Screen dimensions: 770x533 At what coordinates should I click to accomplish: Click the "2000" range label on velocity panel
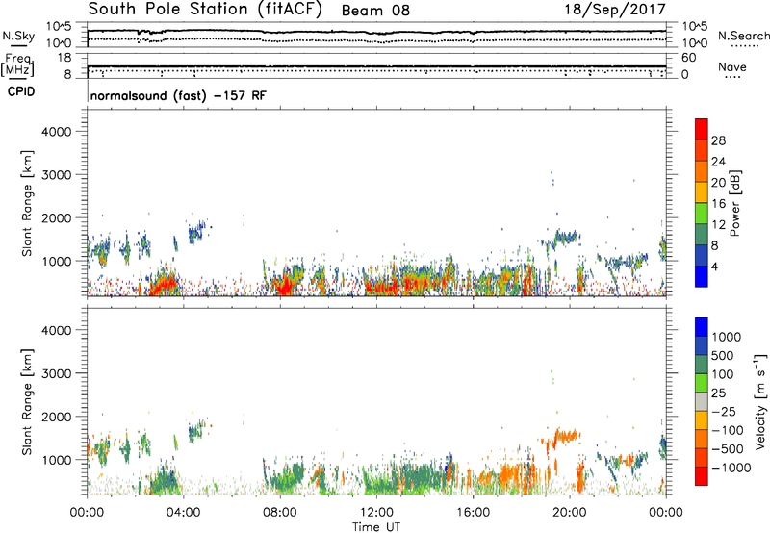click(x=57, y=417)
